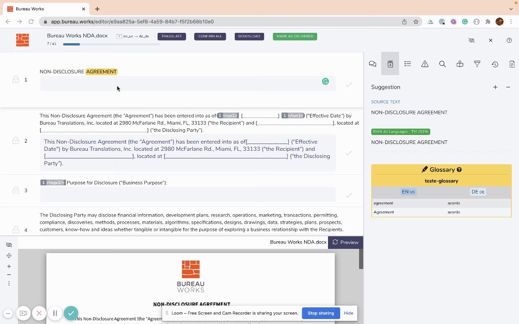Zoom out preview with minus icon
519x324 pixels.
[x=9, y=275]
